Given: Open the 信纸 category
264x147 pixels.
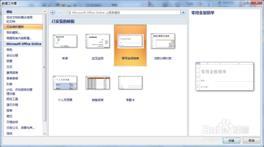Looking at the screenshot, I should pyautogui.click(x=9, y=133).
